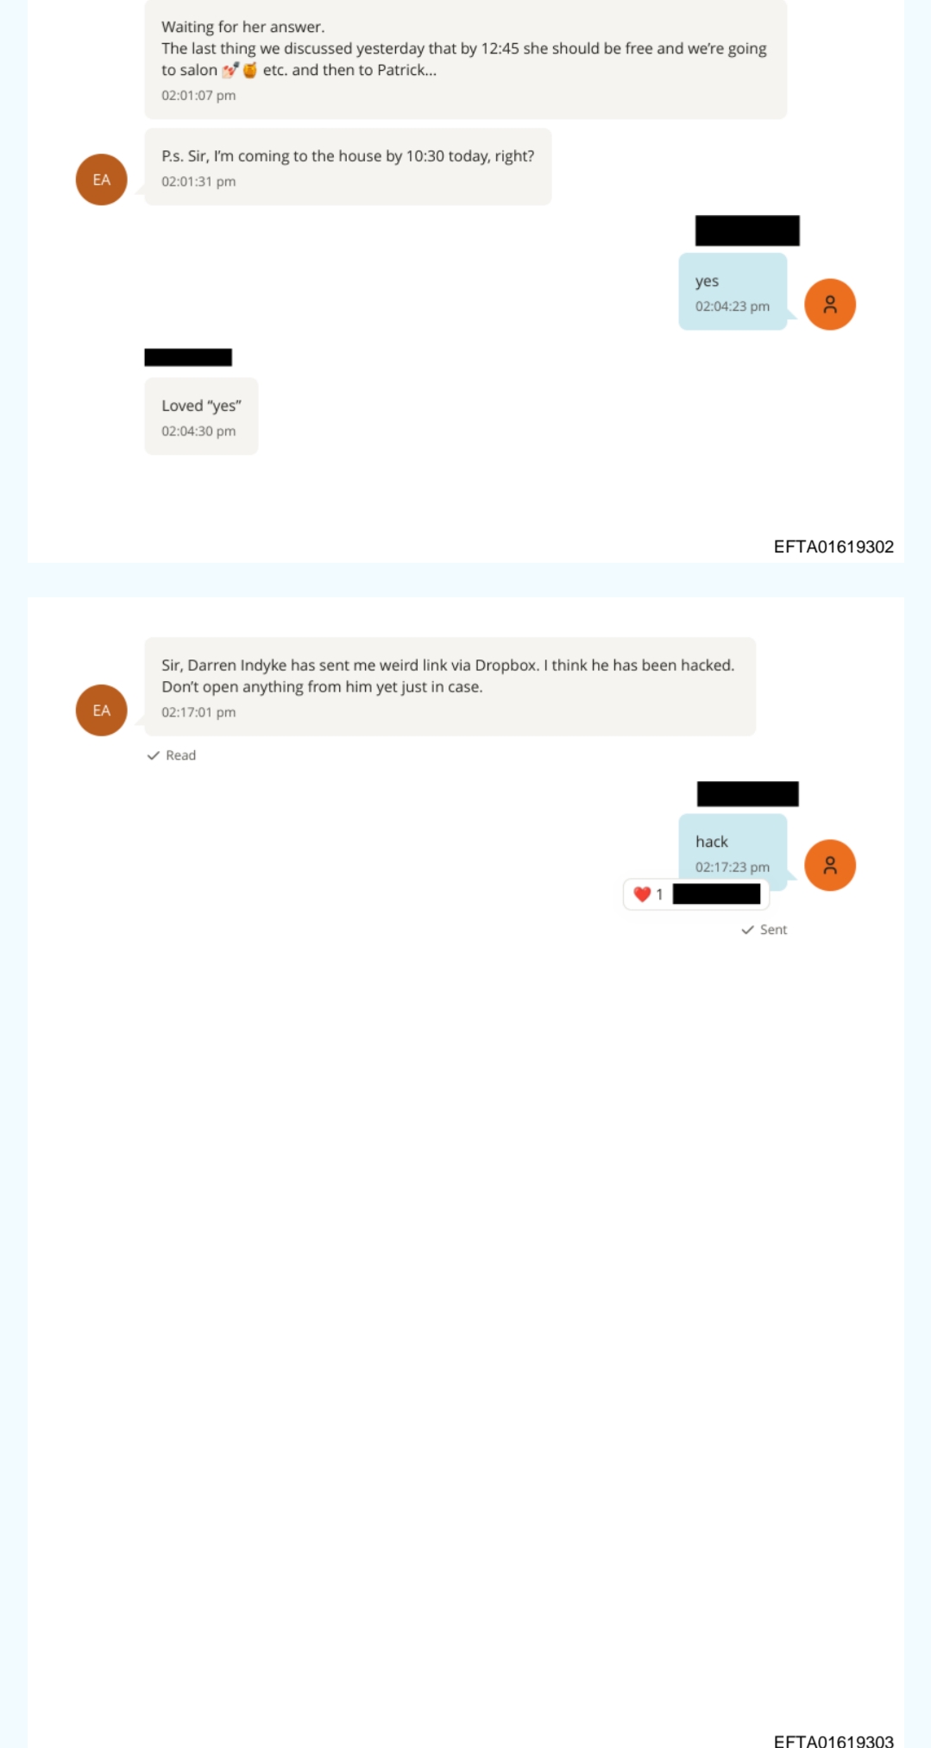The height and width of the screenshot is (1748, 931).
Task: Select the "P.s. Sir, I'm coming" message bubble
Action: pyautogui.click(x=348, y=167)
